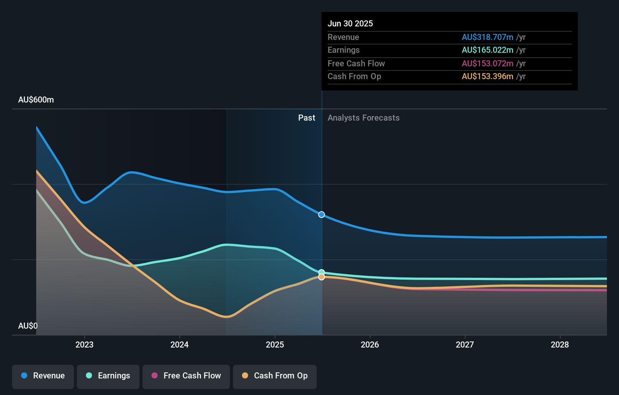Select the Earnings data point marker on chart

coord(321,272)
